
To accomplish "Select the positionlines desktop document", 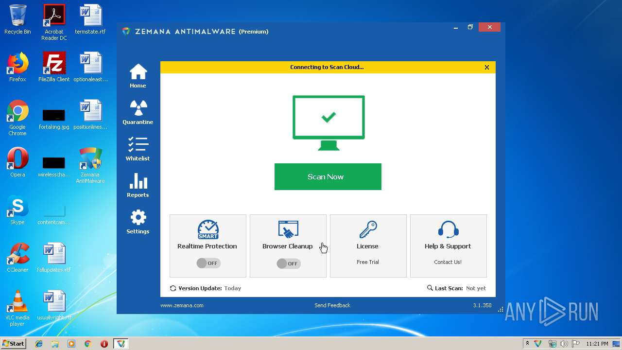I will click(90, 115).
